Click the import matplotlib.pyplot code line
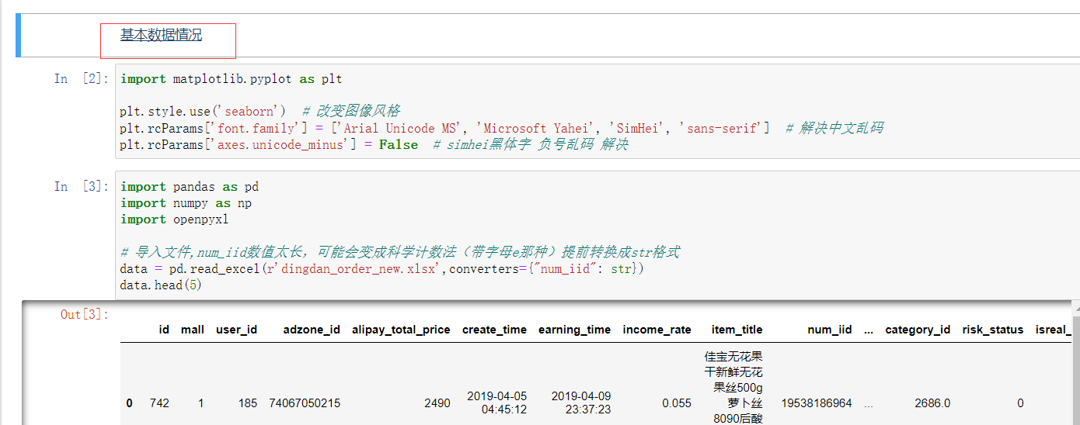This screenshot has width=1080, height=425. [x=231, y=79]
